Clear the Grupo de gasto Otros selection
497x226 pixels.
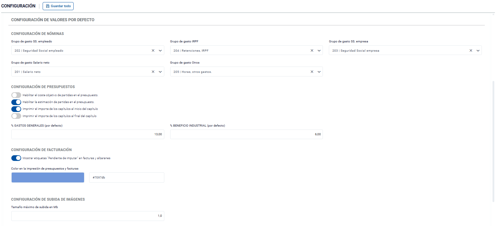coord(312,72)
